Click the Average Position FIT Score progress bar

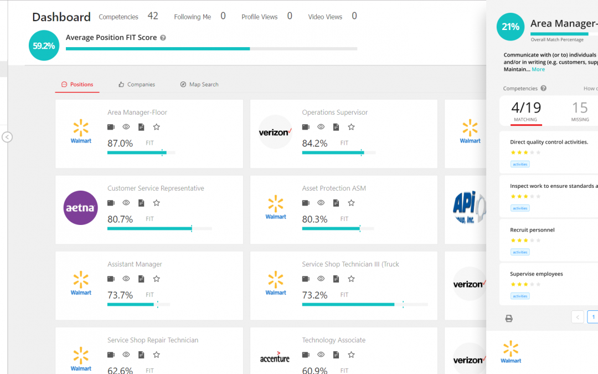212,49
